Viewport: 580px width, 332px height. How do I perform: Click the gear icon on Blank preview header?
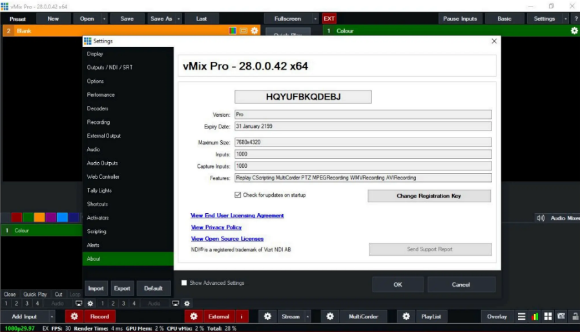point(254,31)
